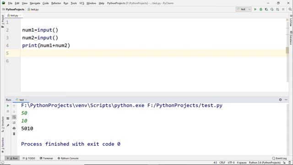Run the test configuration from the toolbar
The height and width of the screenshot is (165, 293).
pos(255,9)
